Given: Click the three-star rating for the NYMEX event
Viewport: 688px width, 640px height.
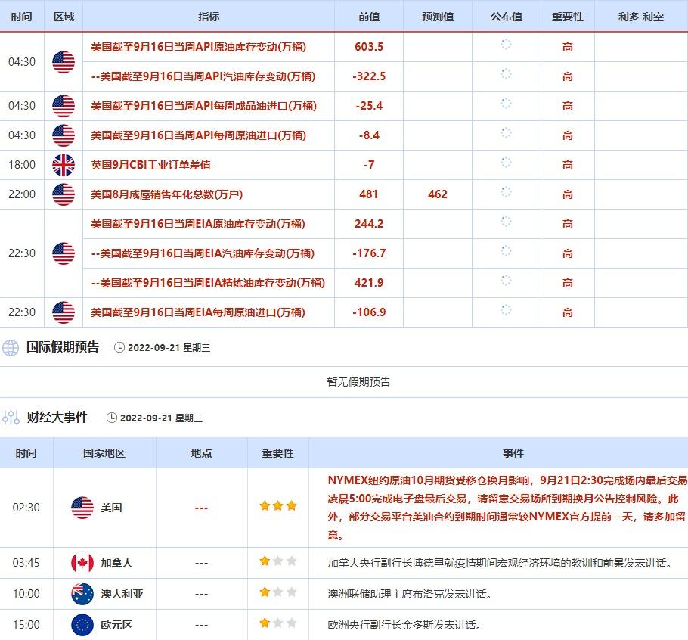Looking at the screenshot, I should pyautogui.click(x=277, y=506).
